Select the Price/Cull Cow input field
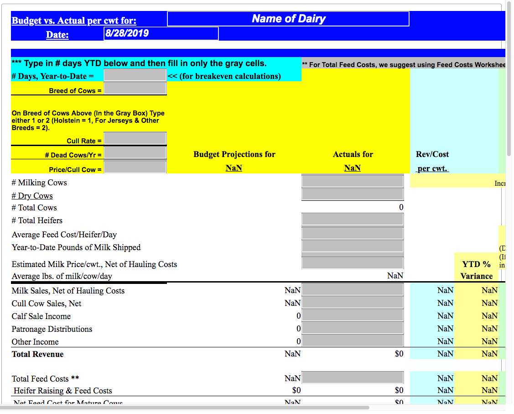514x414 pixels. (x=135, y=167)
